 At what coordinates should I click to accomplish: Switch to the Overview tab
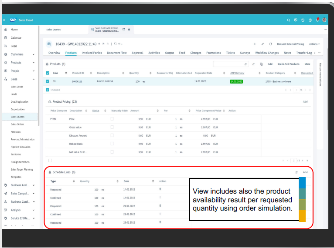[x=55, y=53]
